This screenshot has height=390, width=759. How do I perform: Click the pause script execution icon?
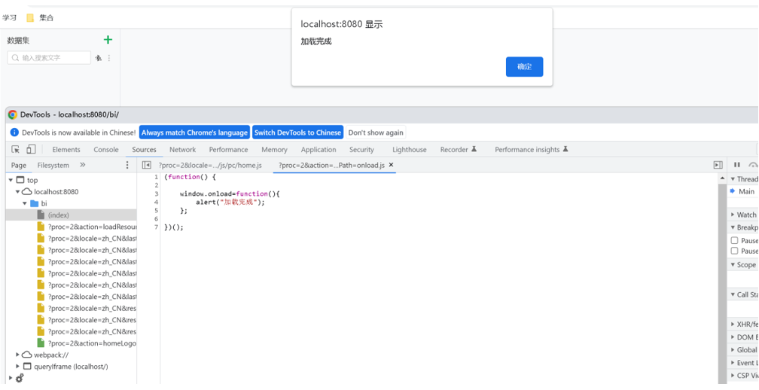(737, 165)
